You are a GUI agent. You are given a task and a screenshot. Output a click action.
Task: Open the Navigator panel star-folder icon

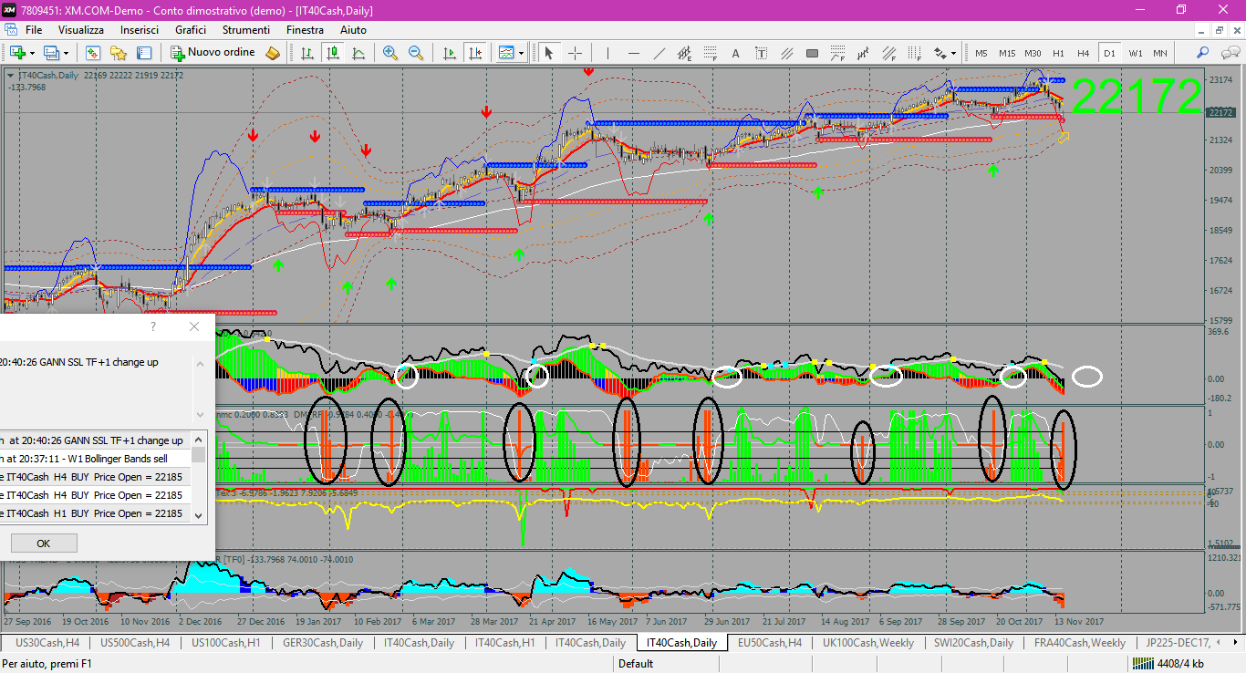(119, 53)
